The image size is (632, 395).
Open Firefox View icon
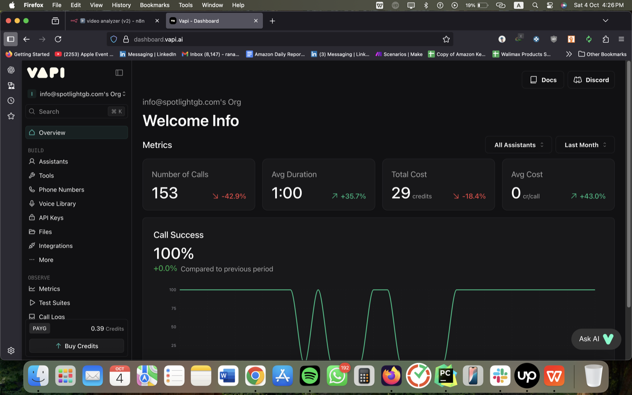tap(55, 21)
